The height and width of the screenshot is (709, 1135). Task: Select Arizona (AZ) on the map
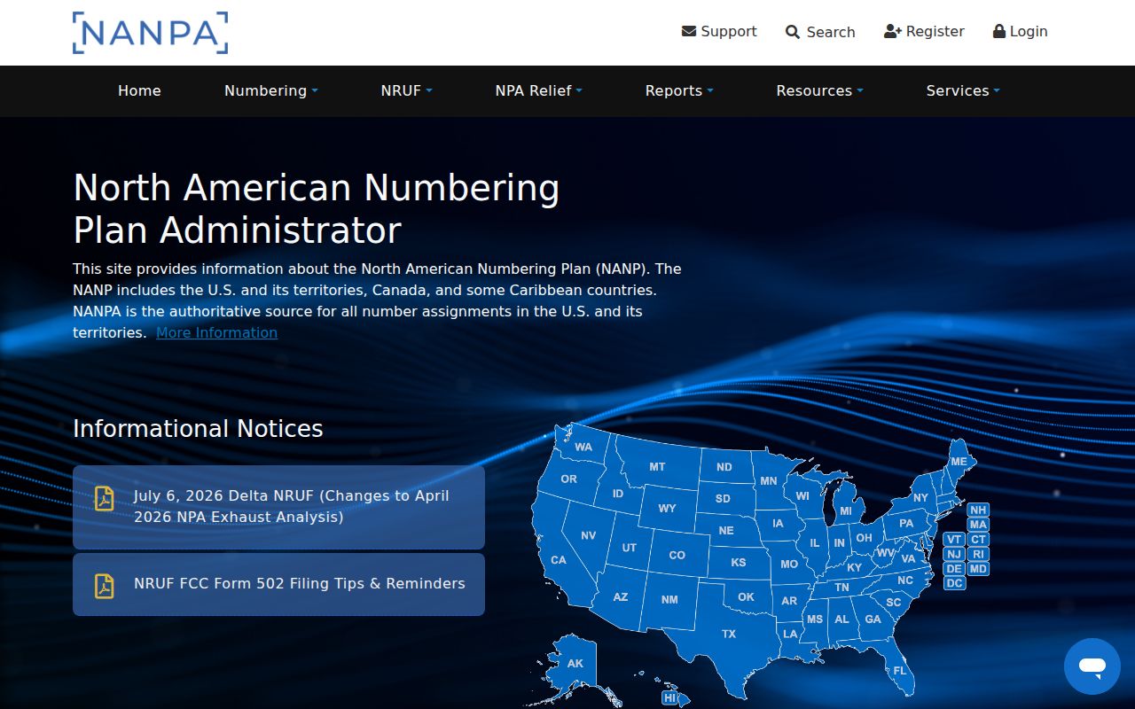tap(621, 596)
